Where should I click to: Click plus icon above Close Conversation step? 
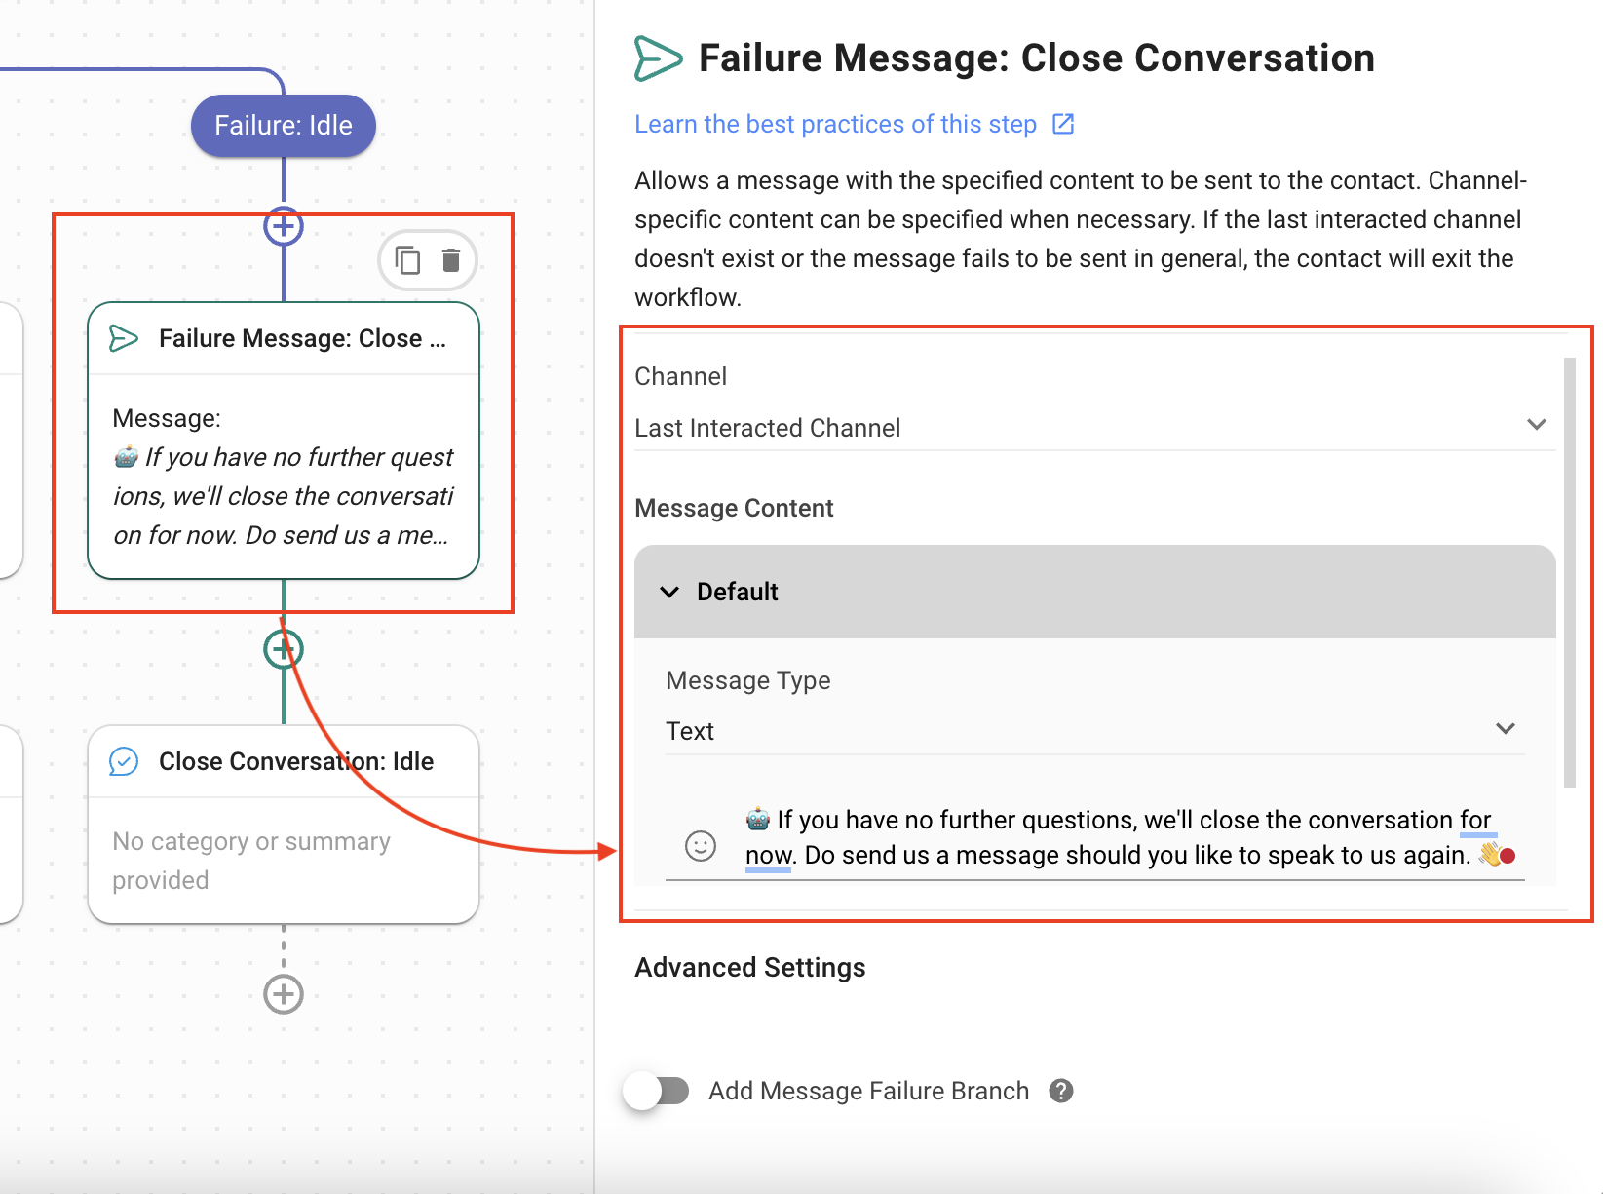point(284,649)
